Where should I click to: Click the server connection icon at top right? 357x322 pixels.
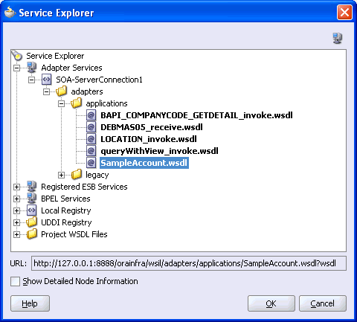(x=338, y=38)
